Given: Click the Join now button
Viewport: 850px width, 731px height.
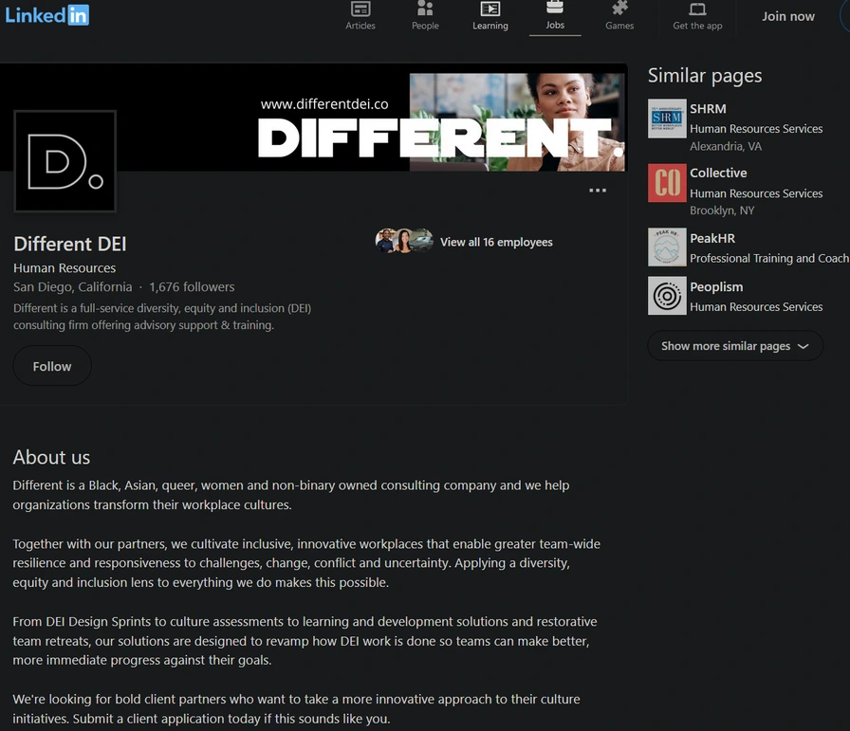Looking at the screenshot, I should tap(788, 16).
